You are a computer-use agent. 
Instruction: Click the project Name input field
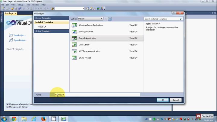pyautogui.click(x=97, y=95)
